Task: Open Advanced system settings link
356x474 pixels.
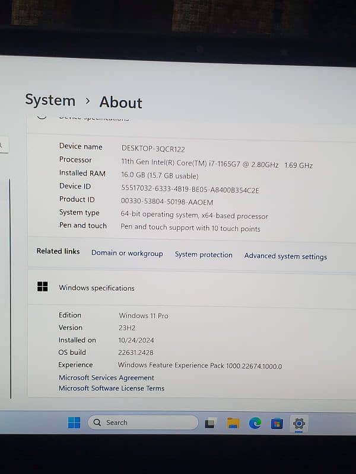Action: (285, 256)
